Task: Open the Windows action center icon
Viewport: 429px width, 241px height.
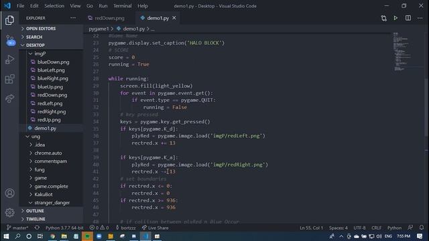Action: (420, 236)
